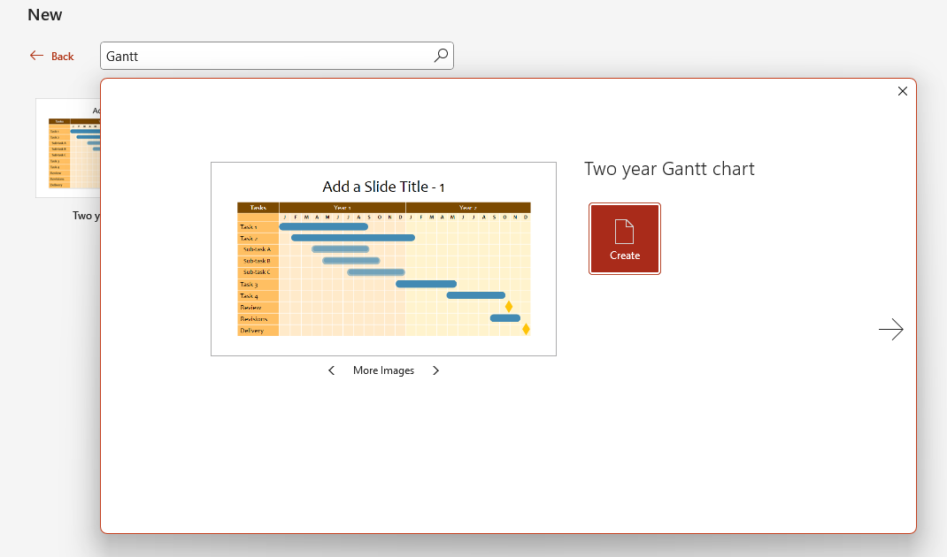947x557 pixels.
Task: Click the New heading at top left
Action: (x=44, y=14)
